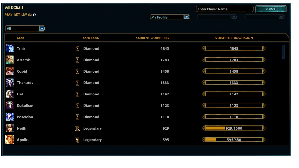Open the All filter dropdown

point(25,29)
